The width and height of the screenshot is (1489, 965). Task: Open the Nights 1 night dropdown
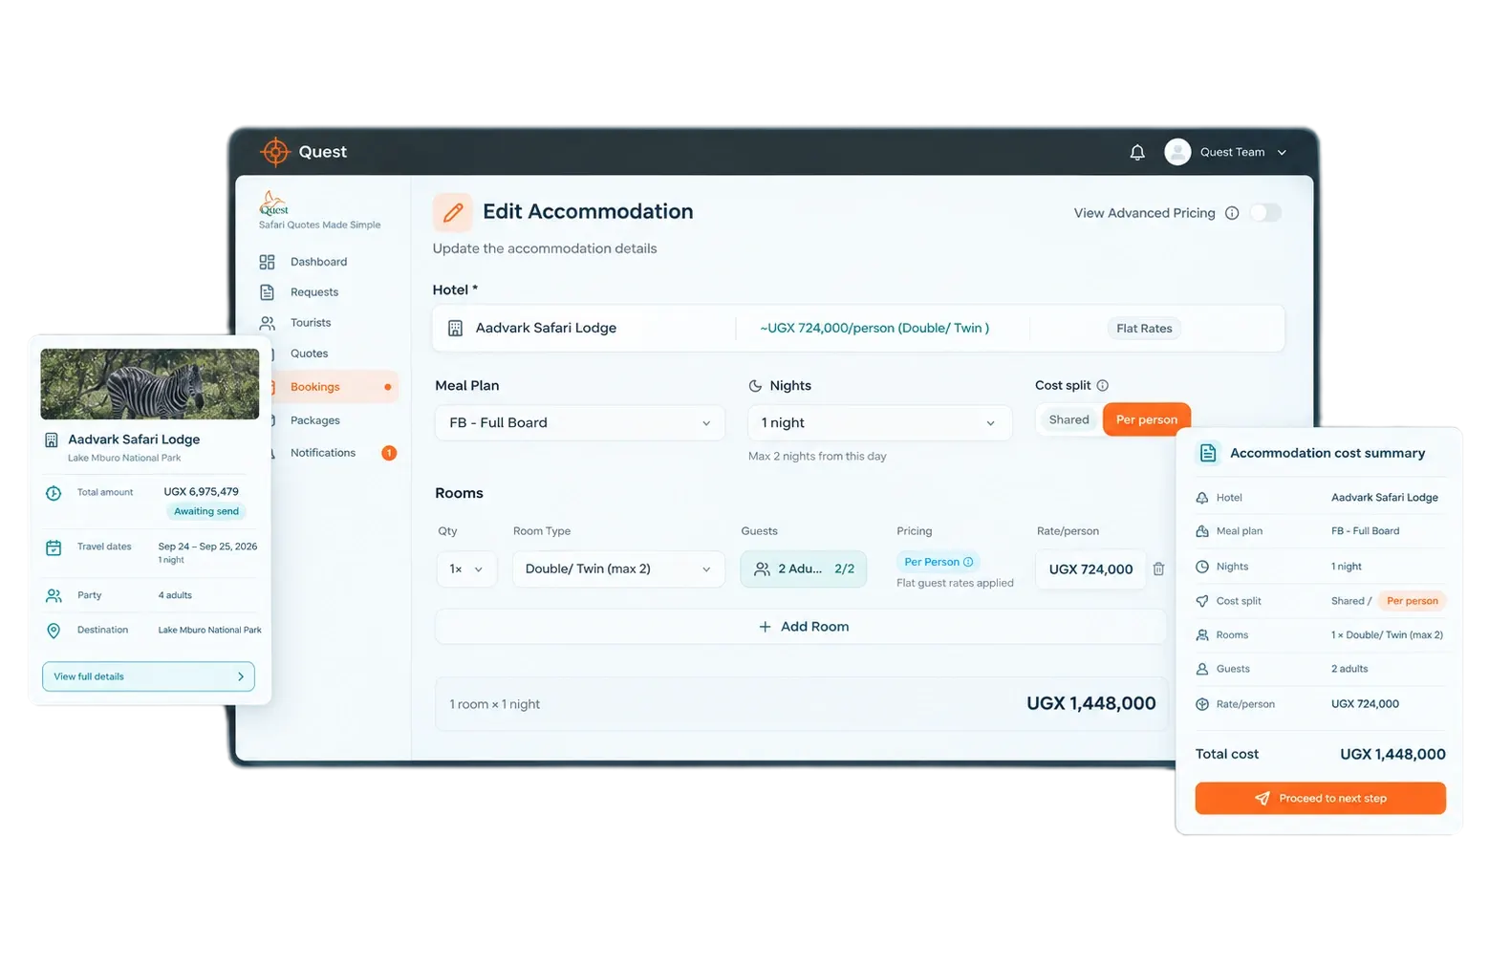[x=879, y=422]
